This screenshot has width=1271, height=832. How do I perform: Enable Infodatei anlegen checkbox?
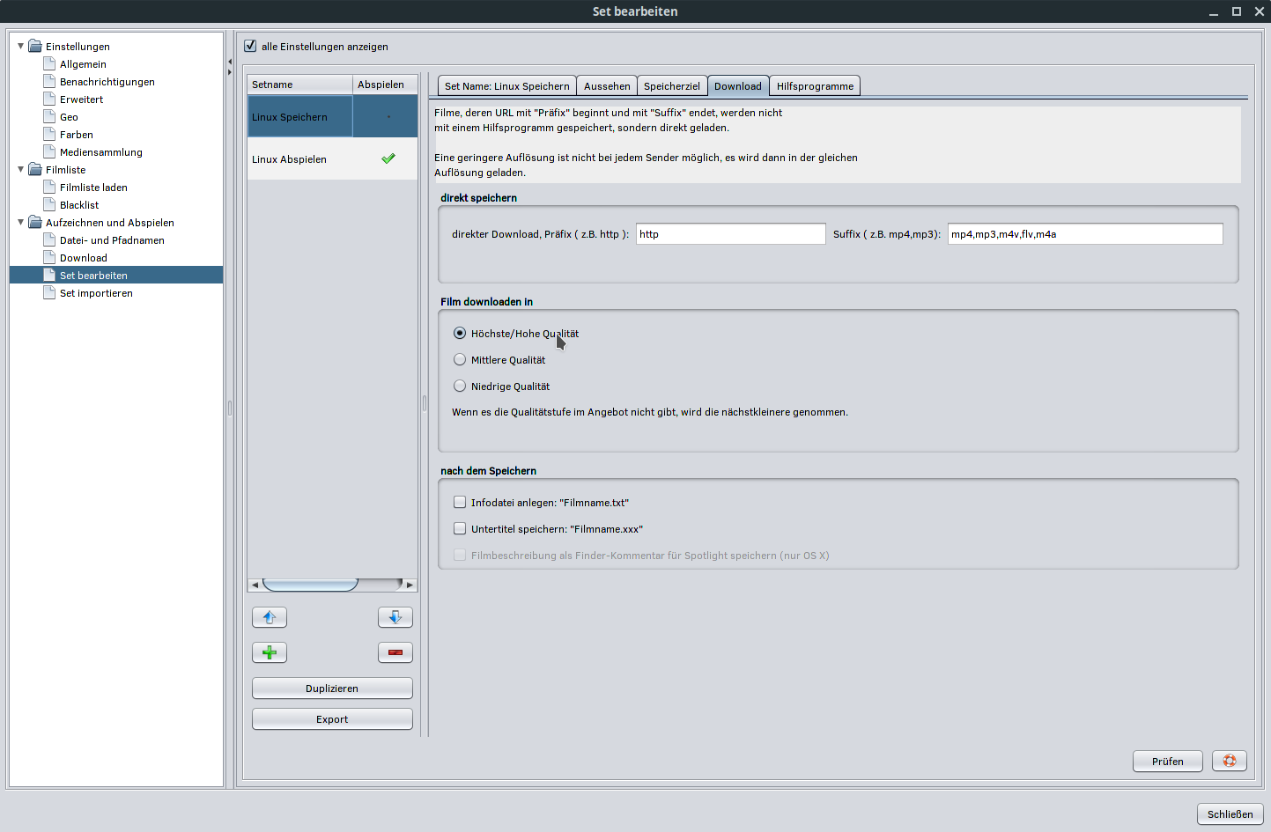coord(460,503)
